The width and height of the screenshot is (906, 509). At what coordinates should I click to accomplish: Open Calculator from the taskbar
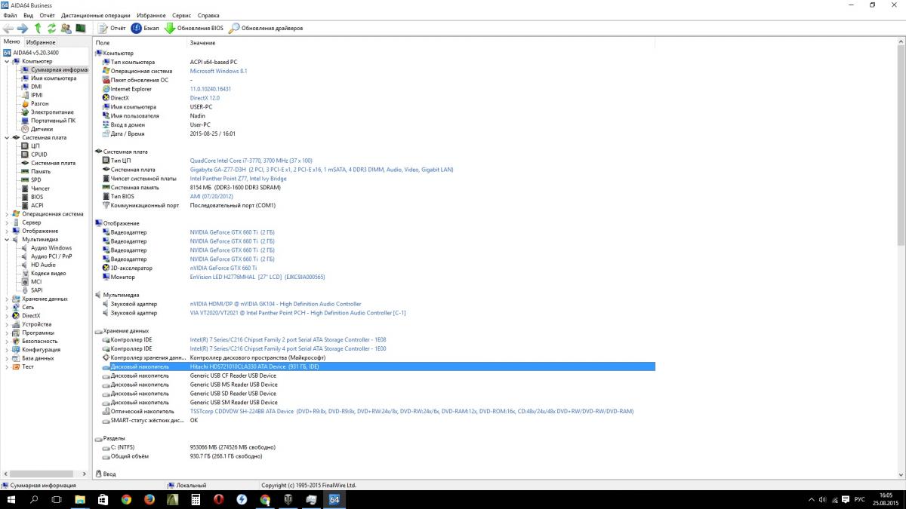pyautogui.click(x=195, y=499)
